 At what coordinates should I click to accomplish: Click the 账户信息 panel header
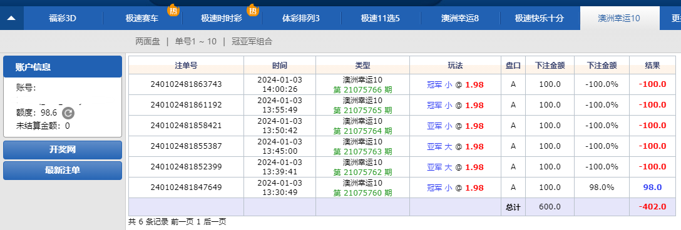pyautogui.click(x=63, y=67)
